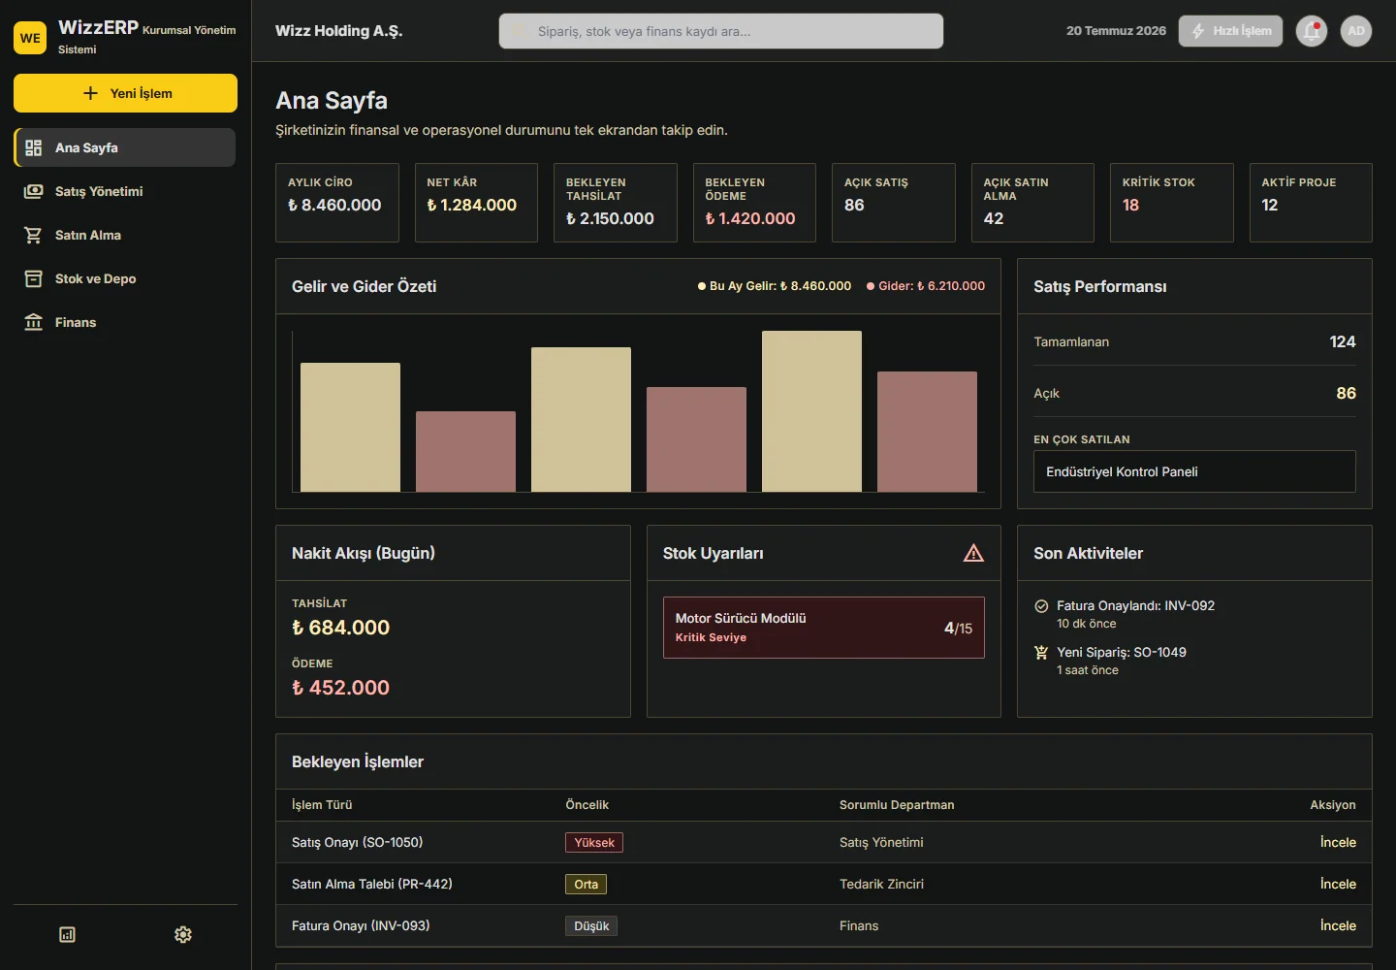Click the Sorumlu Departman column header

(x=897, y=805)
